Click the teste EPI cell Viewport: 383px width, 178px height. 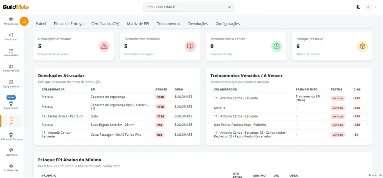[x=94, y=116]
